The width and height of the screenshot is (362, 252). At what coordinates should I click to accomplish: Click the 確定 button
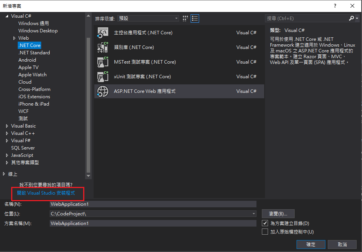coord(311,244)
